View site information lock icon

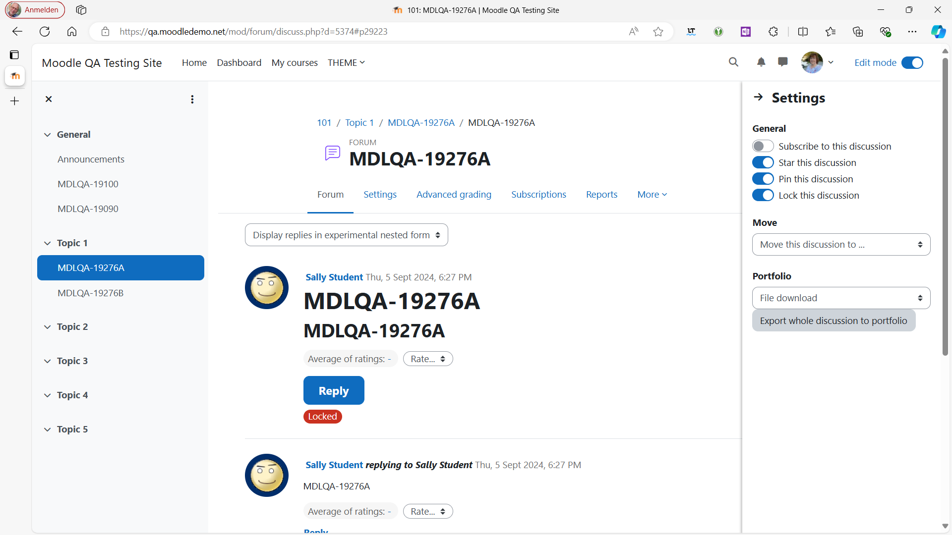tap(105, 32)
